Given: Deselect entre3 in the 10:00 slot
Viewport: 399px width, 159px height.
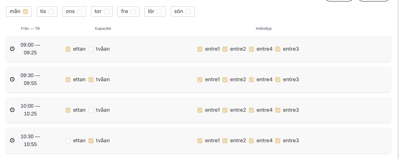Looking at the screenshot, I should (278, 110).
